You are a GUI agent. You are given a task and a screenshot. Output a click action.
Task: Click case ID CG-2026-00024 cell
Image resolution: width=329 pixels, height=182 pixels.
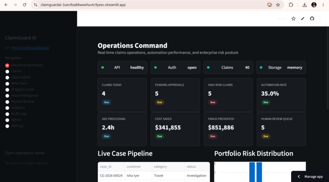coord(111,175)
